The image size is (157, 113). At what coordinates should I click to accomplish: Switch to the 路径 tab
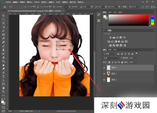115,50
